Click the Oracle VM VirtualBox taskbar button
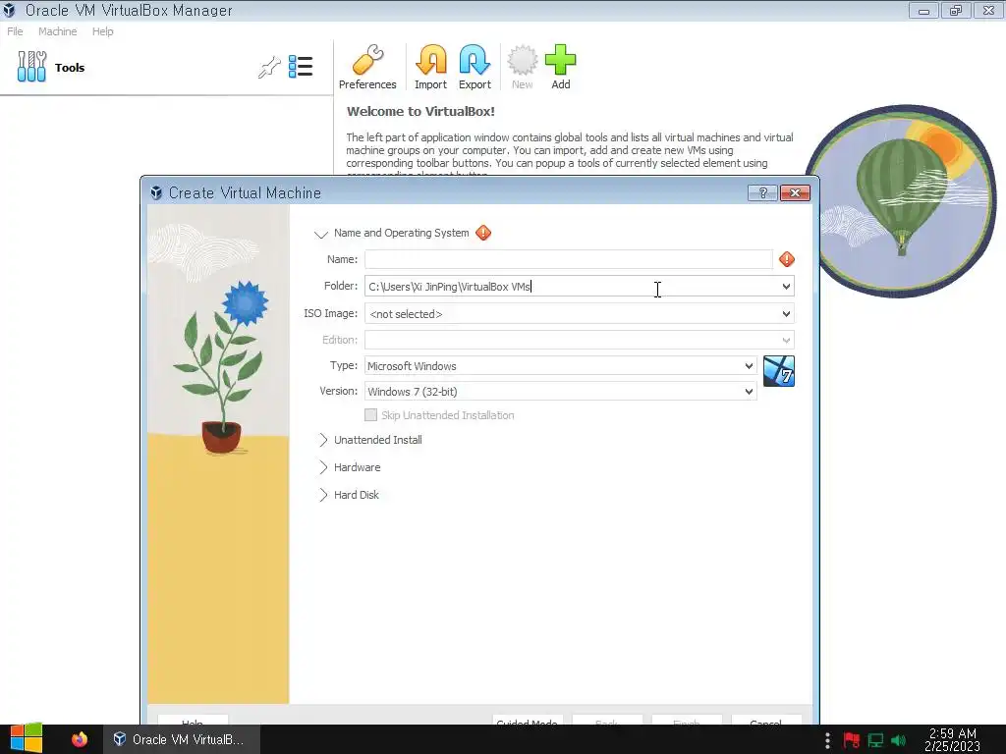 (182, 739)
